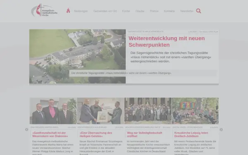The height and width of the screenshot is (155, 248).
Task: Open the Kirche menu item
Action: point(126,11)
